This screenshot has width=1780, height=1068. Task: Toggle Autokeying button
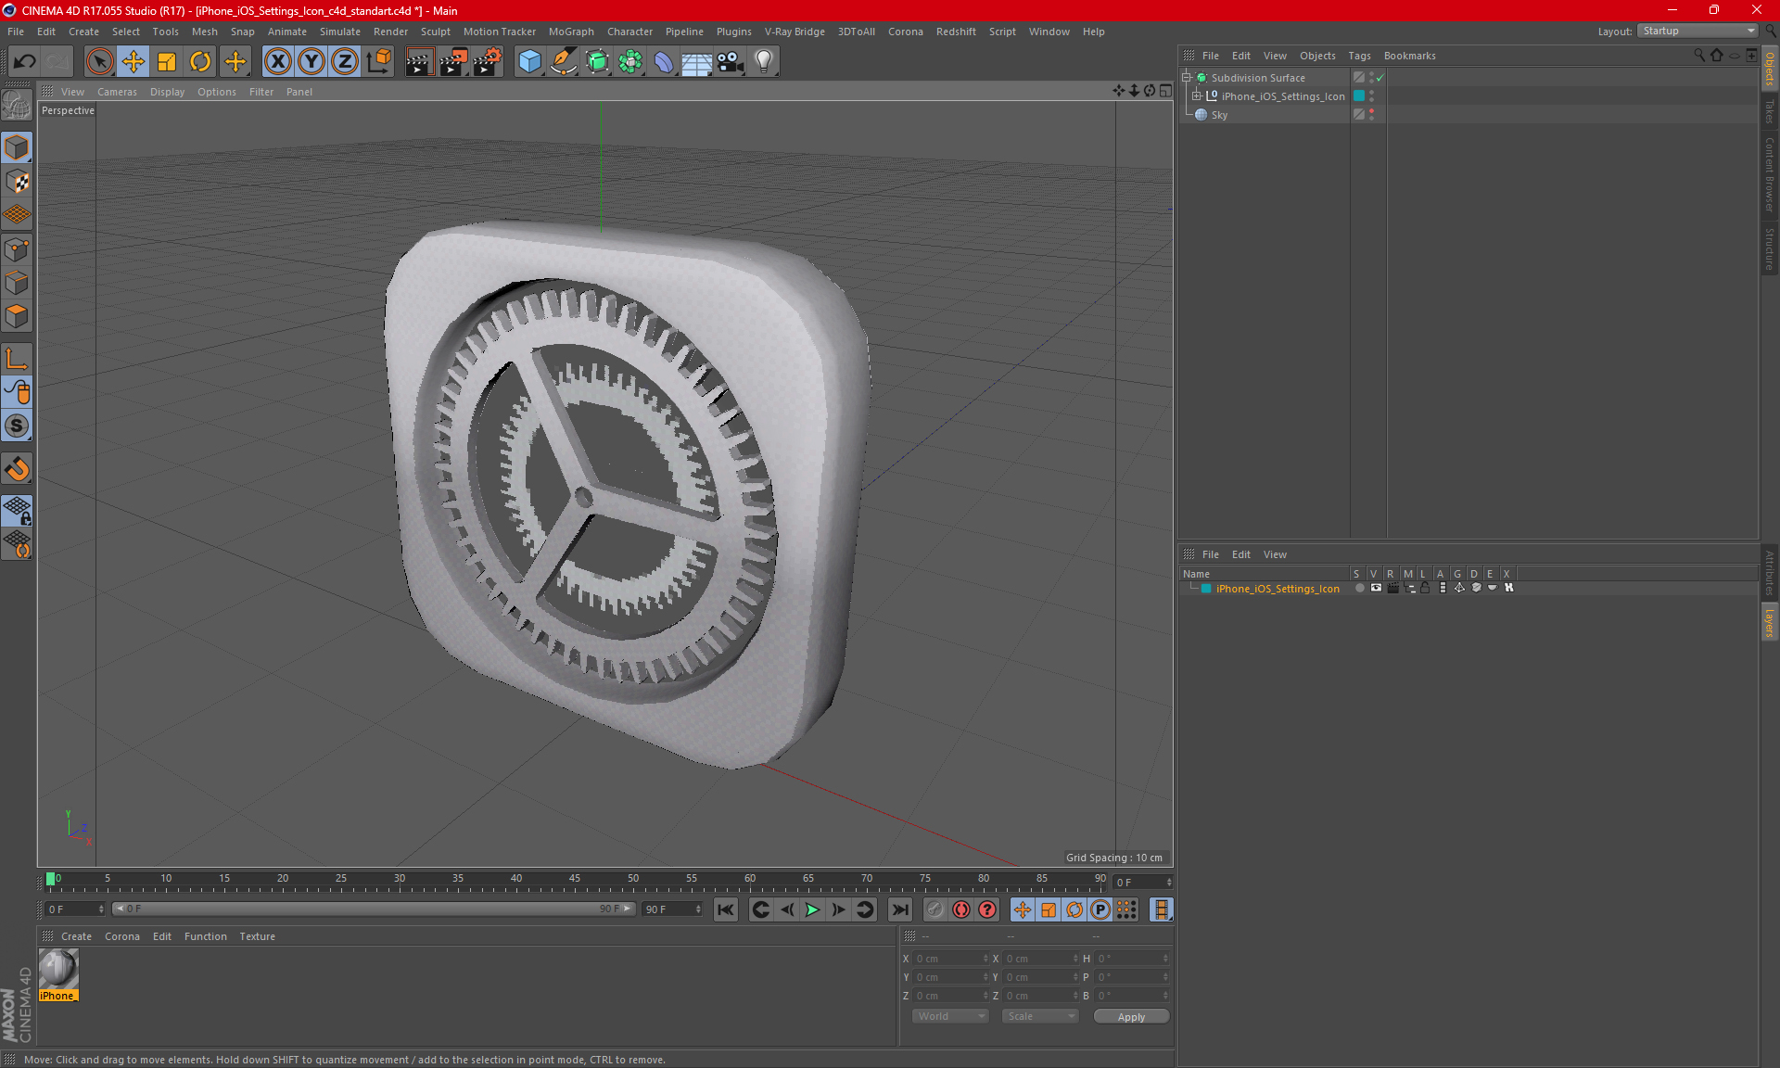tap(961, 909)
